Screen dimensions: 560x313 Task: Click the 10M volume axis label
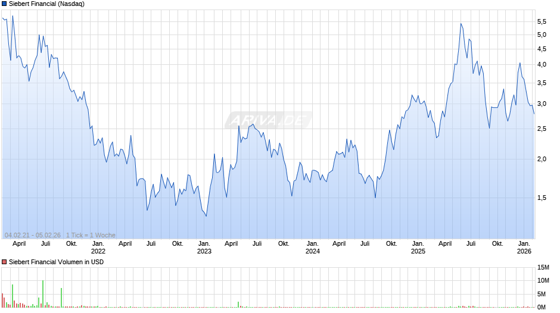(x=543, y=280)
